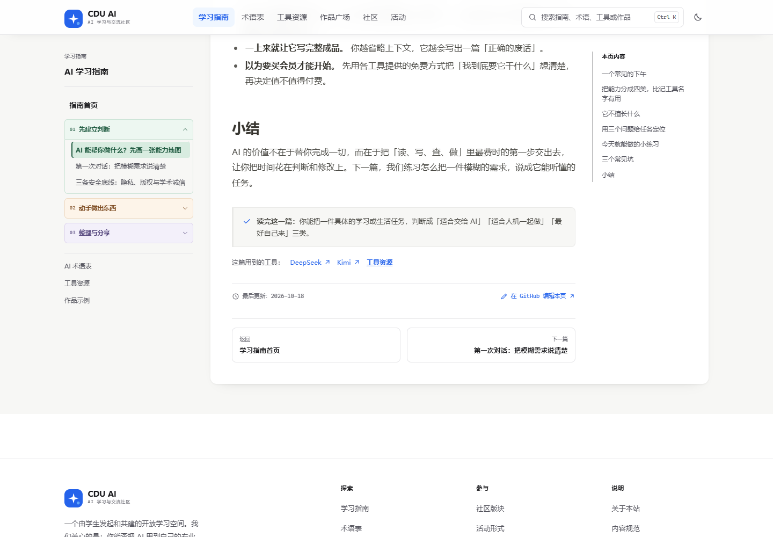Go to next article 第一次对话 card
Viewport: 773px width, 537px height.
491,345
